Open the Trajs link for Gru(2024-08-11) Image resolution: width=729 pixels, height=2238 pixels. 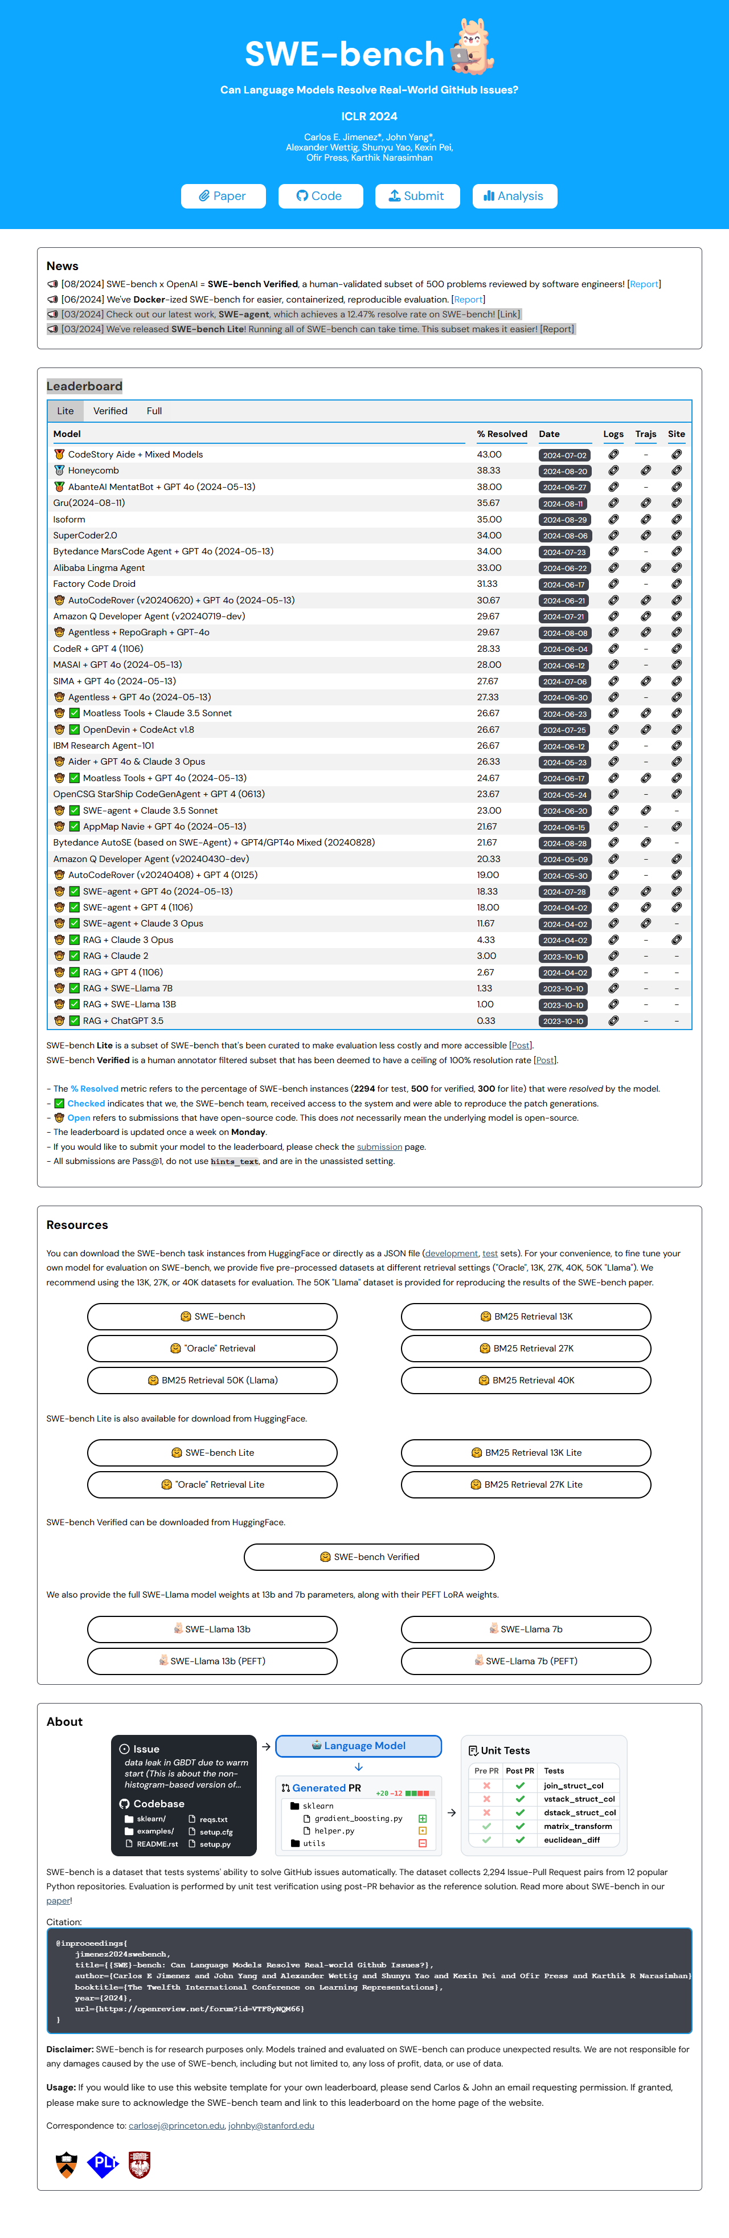tap(646, 503)
